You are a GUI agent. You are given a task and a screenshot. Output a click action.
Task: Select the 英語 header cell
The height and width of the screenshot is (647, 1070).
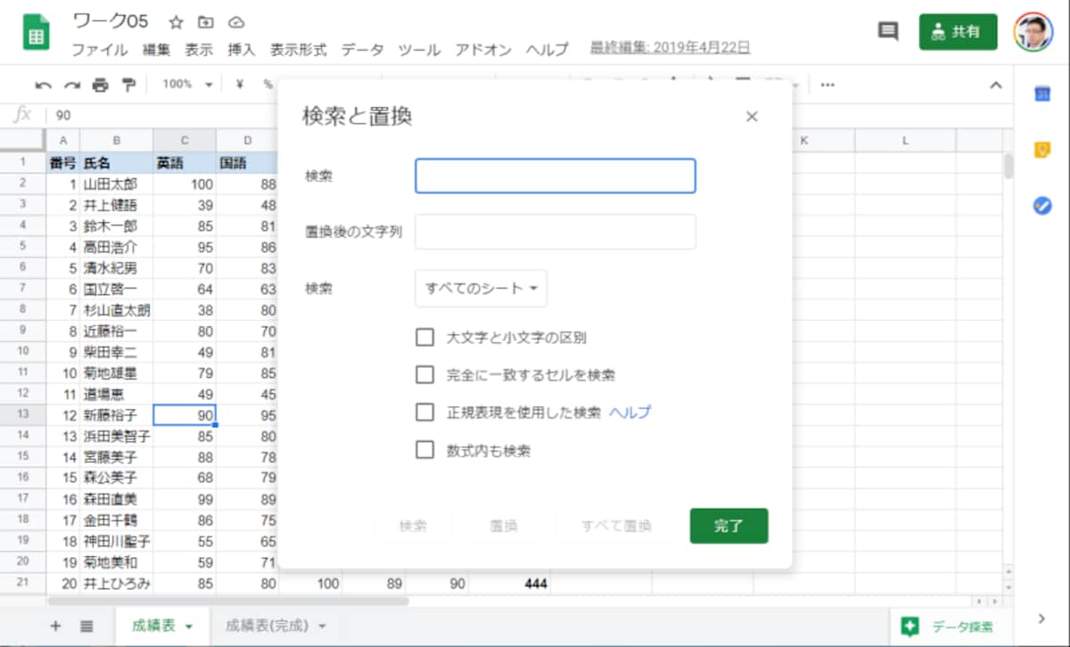pyautogui.click(x=185, y=163)
